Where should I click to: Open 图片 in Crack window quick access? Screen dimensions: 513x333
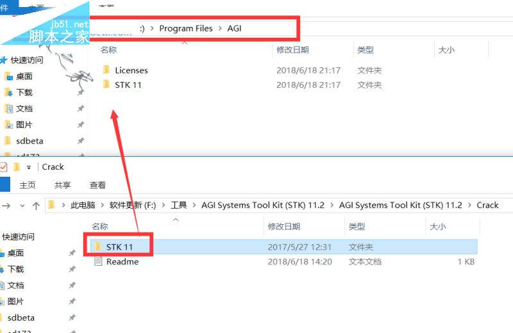[15, 302]
